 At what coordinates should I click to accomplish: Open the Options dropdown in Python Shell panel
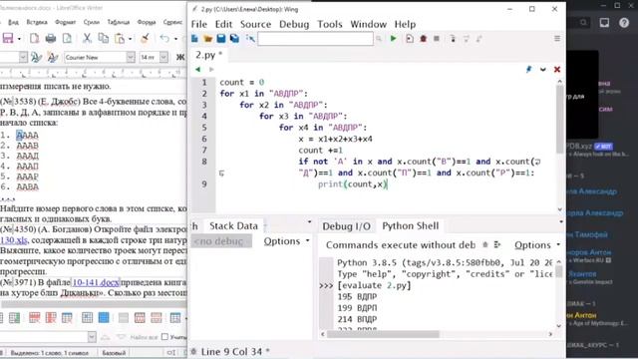(x=537, y=245)
